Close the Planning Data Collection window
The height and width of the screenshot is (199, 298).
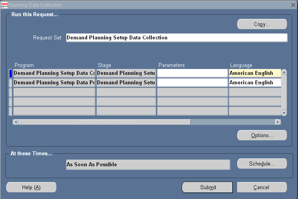(293, 5)
